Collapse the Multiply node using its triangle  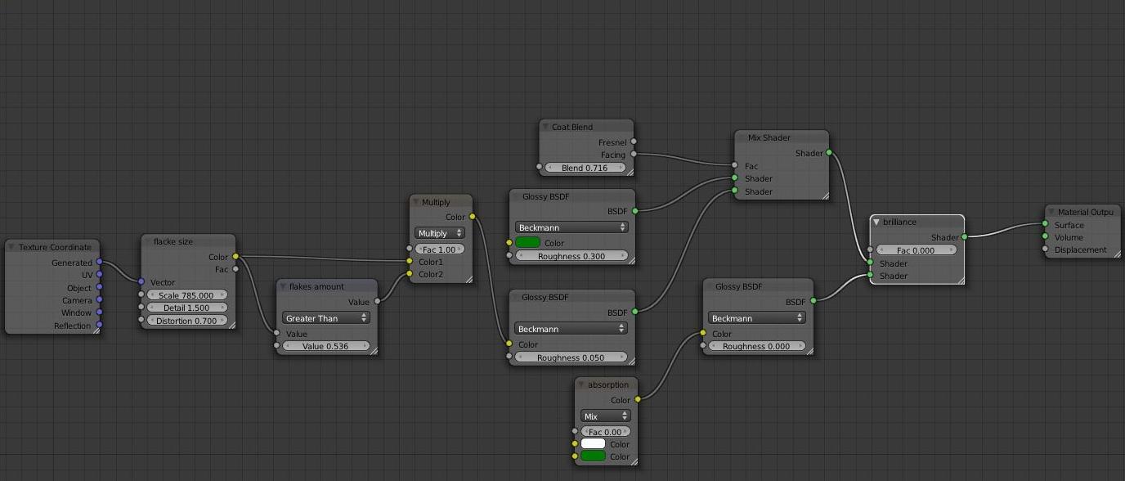coord(416,202)
